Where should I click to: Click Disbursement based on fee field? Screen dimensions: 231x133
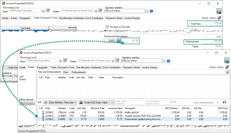[x=169, y=102]
